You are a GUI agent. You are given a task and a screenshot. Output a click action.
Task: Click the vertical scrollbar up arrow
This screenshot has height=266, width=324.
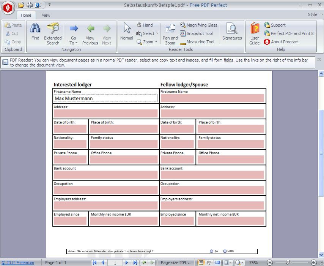pyautogui.click(x=321, y=73)
